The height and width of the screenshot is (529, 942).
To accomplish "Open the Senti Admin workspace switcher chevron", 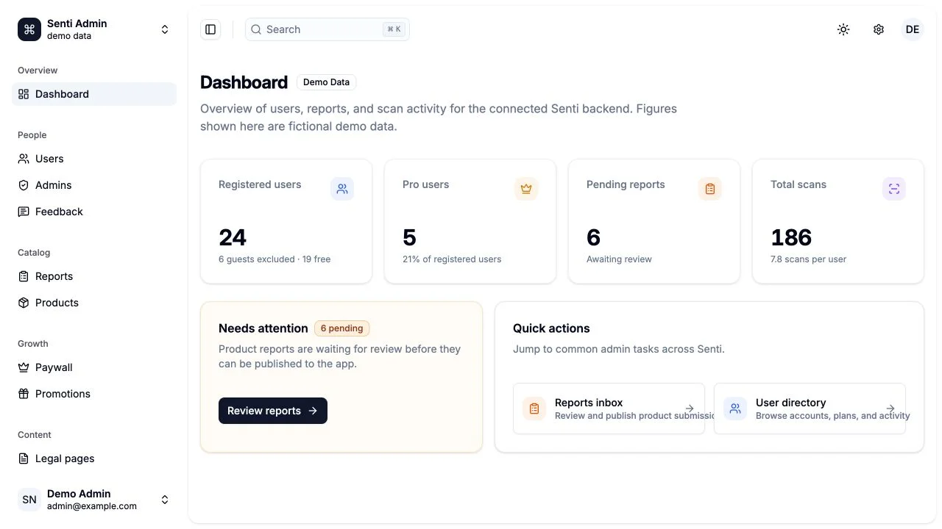I will pos(165,29).
